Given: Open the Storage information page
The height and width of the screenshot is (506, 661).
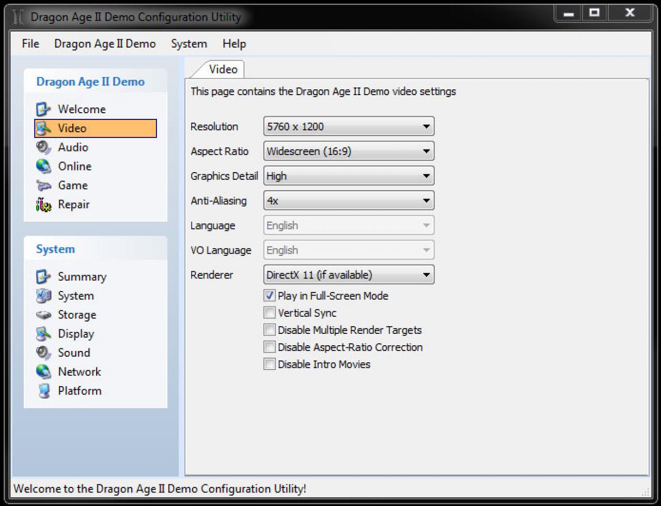Looking at the screenshot, I should [77, 315].
